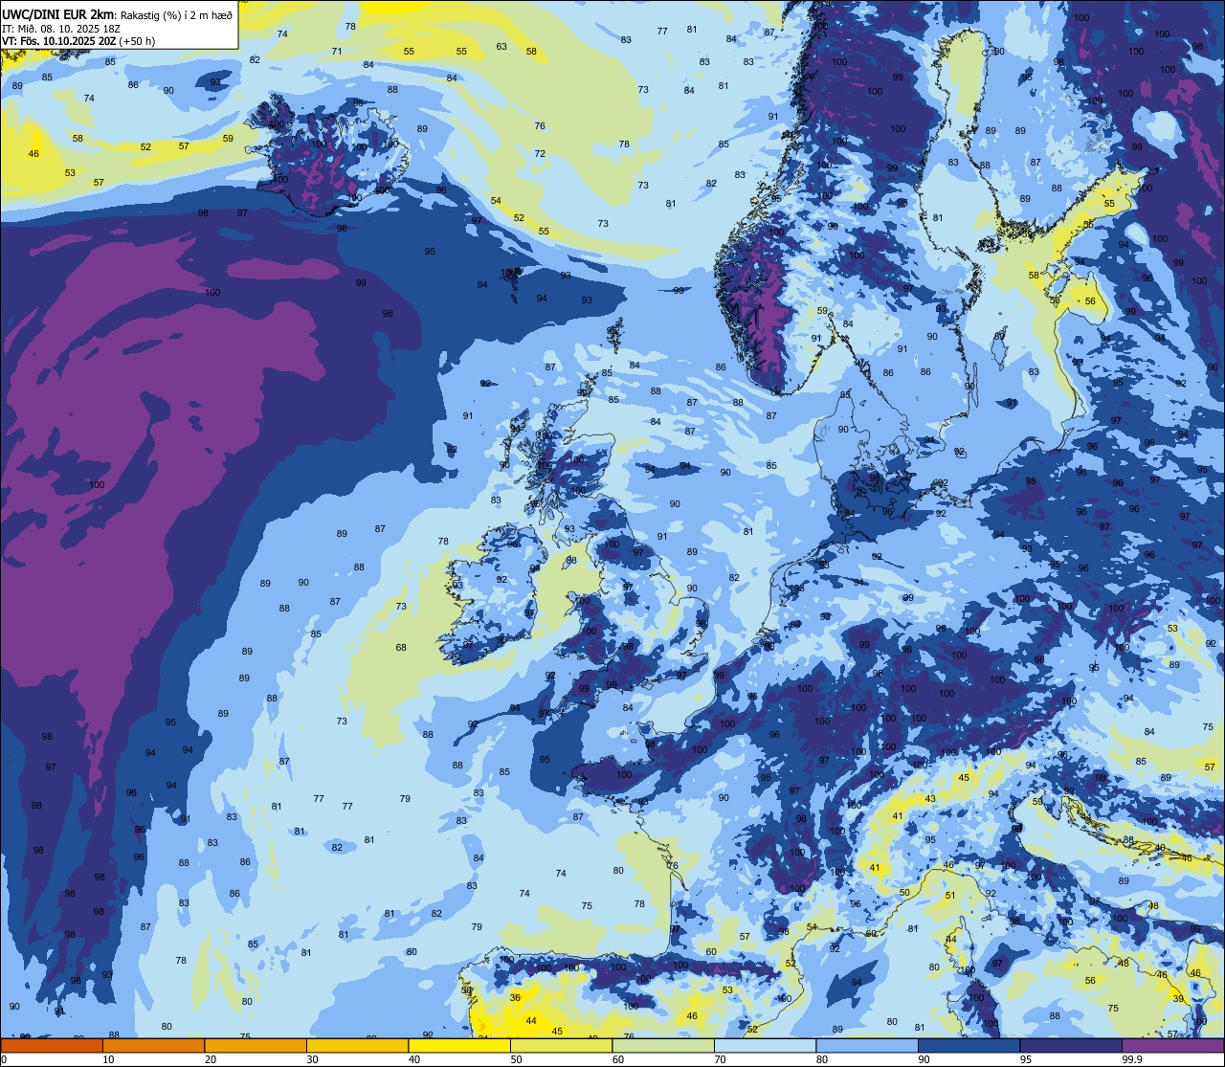
Task: Click the legend scale label 50
Action: pyautogui.click(x=516, y=1058)
